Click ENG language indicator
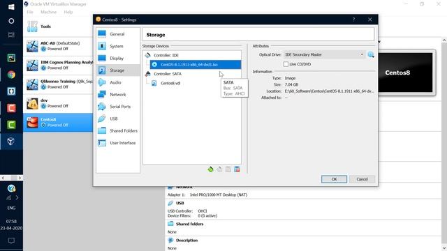The width and height of the screenshot is (447, 251). tap(11, 208)
